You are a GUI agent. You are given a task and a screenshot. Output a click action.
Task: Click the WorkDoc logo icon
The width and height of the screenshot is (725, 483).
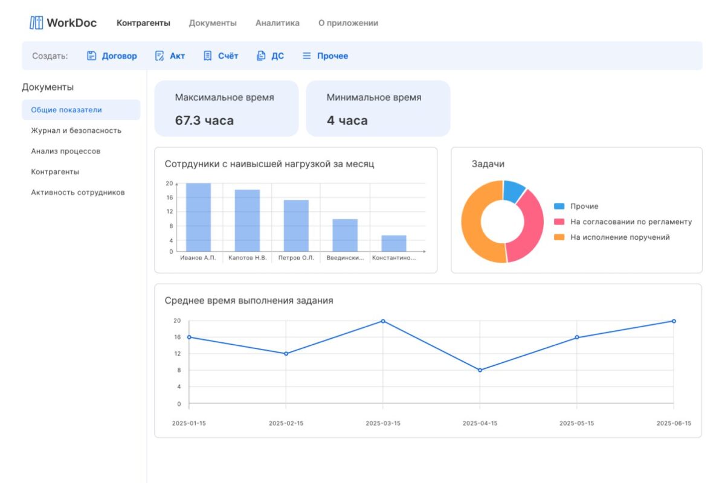click(36, 23)
